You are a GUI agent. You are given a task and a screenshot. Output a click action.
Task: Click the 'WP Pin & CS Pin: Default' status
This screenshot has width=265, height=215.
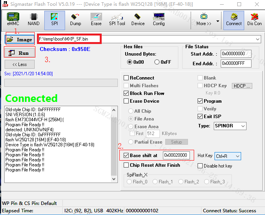(x=29, y=203)
